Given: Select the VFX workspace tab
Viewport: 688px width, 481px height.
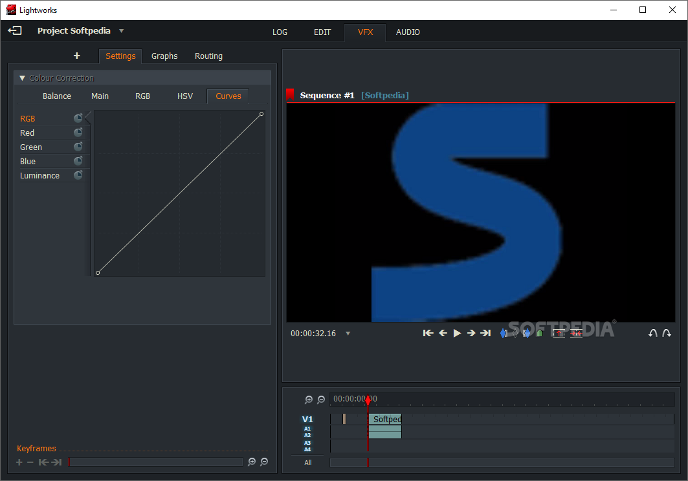Looking at the screenshot, I should coord(365,32).
